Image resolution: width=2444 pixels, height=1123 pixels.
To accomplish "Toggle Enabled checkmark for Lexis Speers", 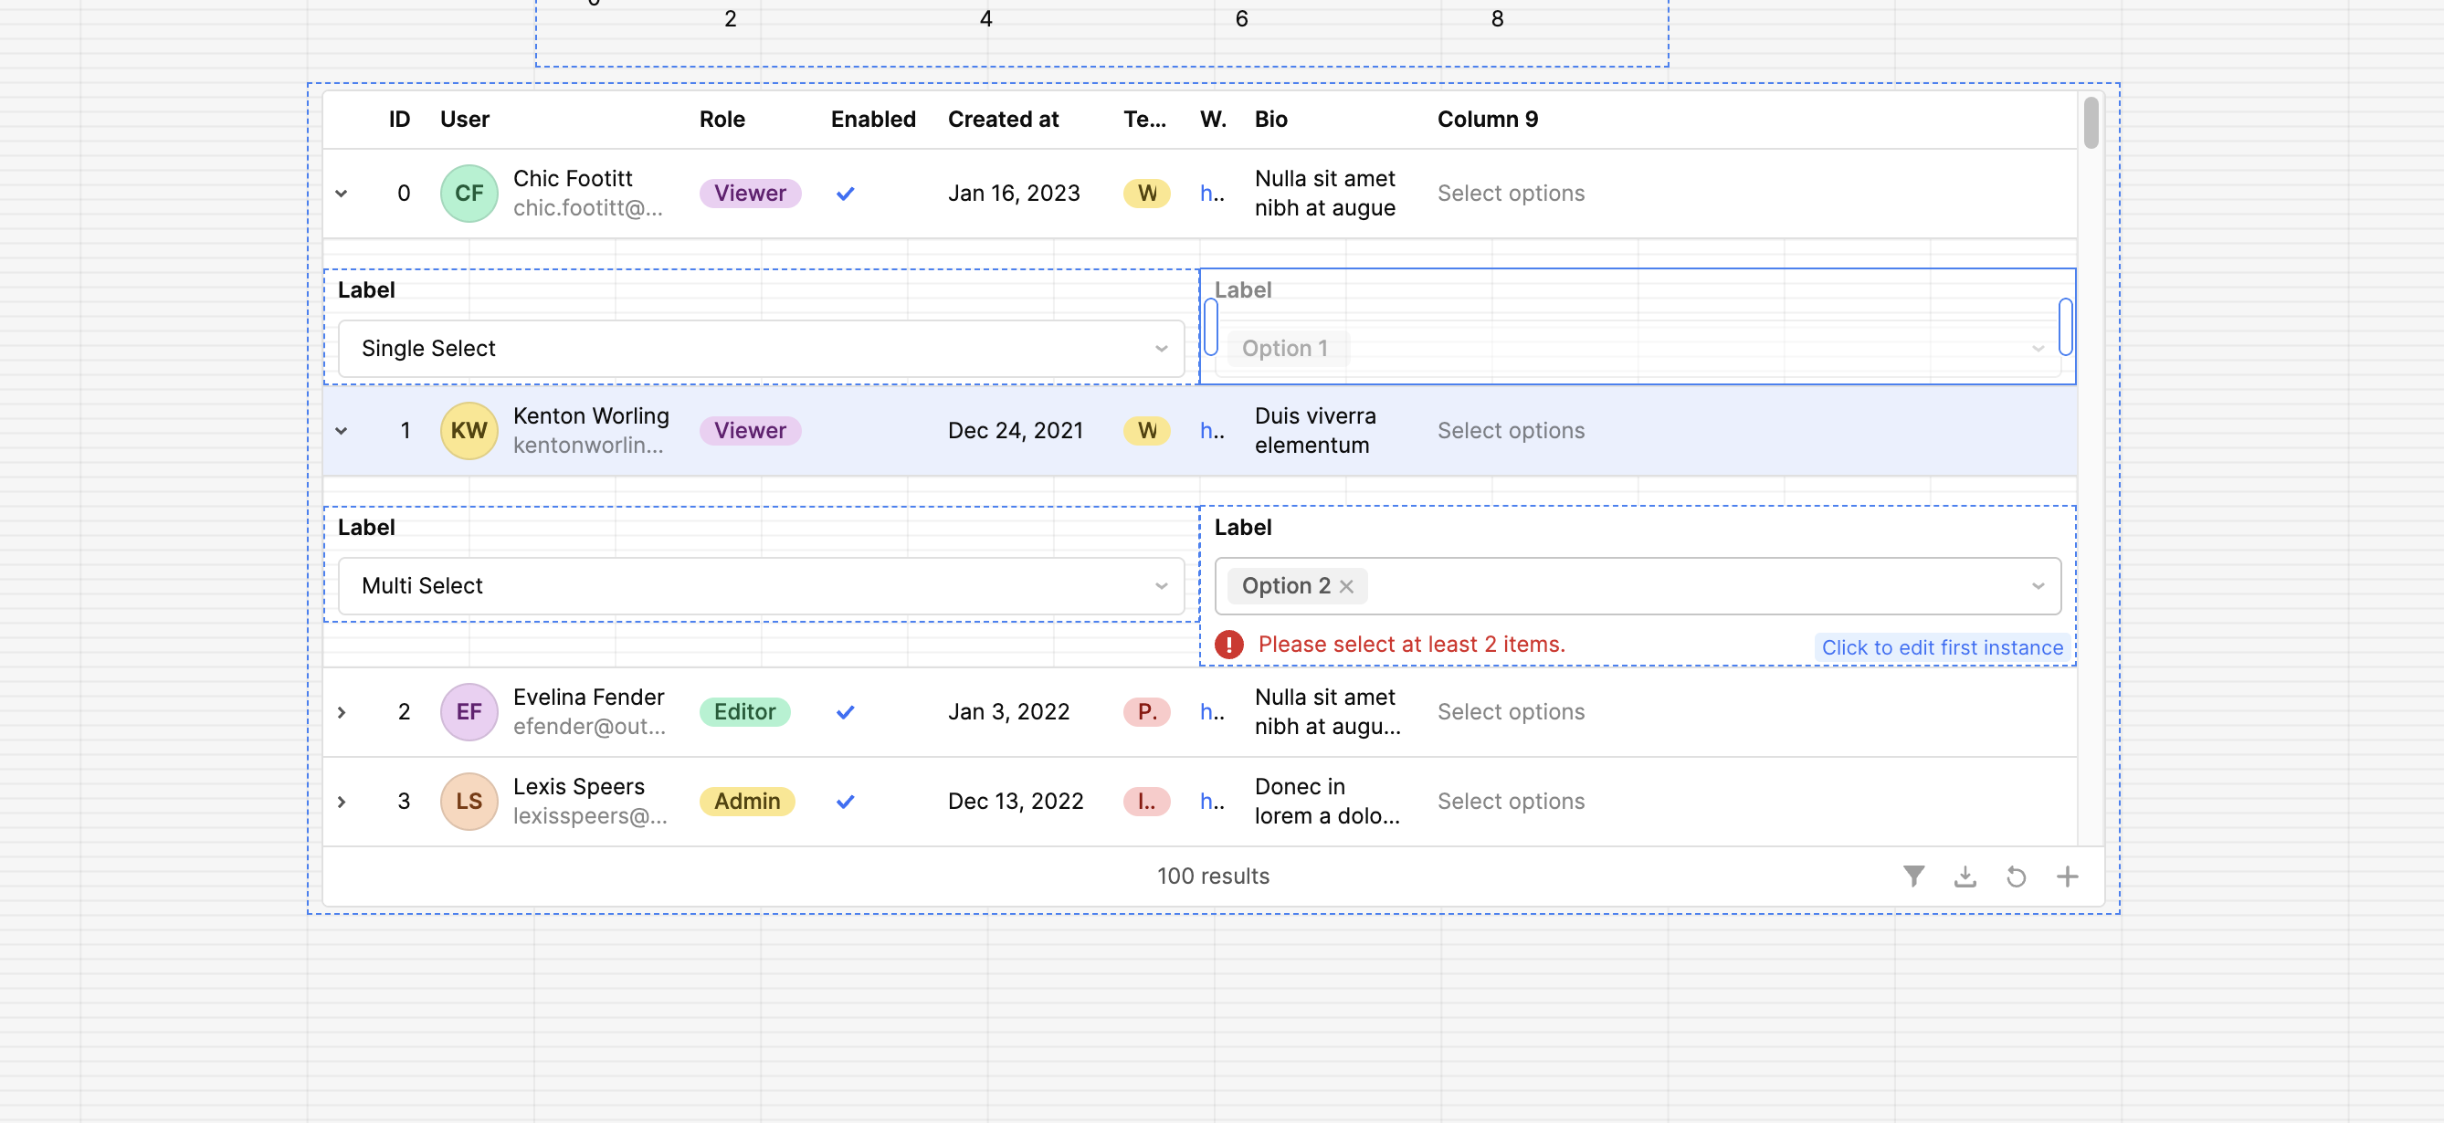I will 845,801.
